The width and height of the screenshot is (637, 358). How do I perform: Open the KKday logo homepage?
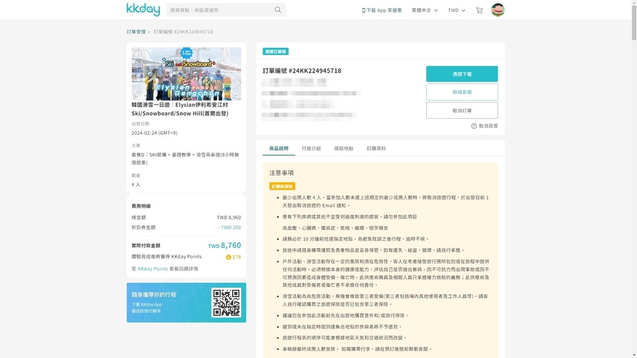(x=143, y=9)
